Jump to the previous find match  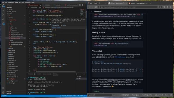coord(114,95)
